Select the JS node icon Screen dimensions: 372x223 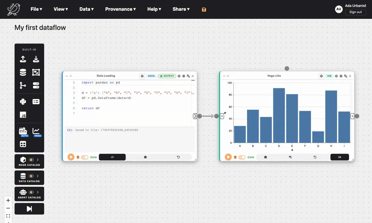click(23, 115)
